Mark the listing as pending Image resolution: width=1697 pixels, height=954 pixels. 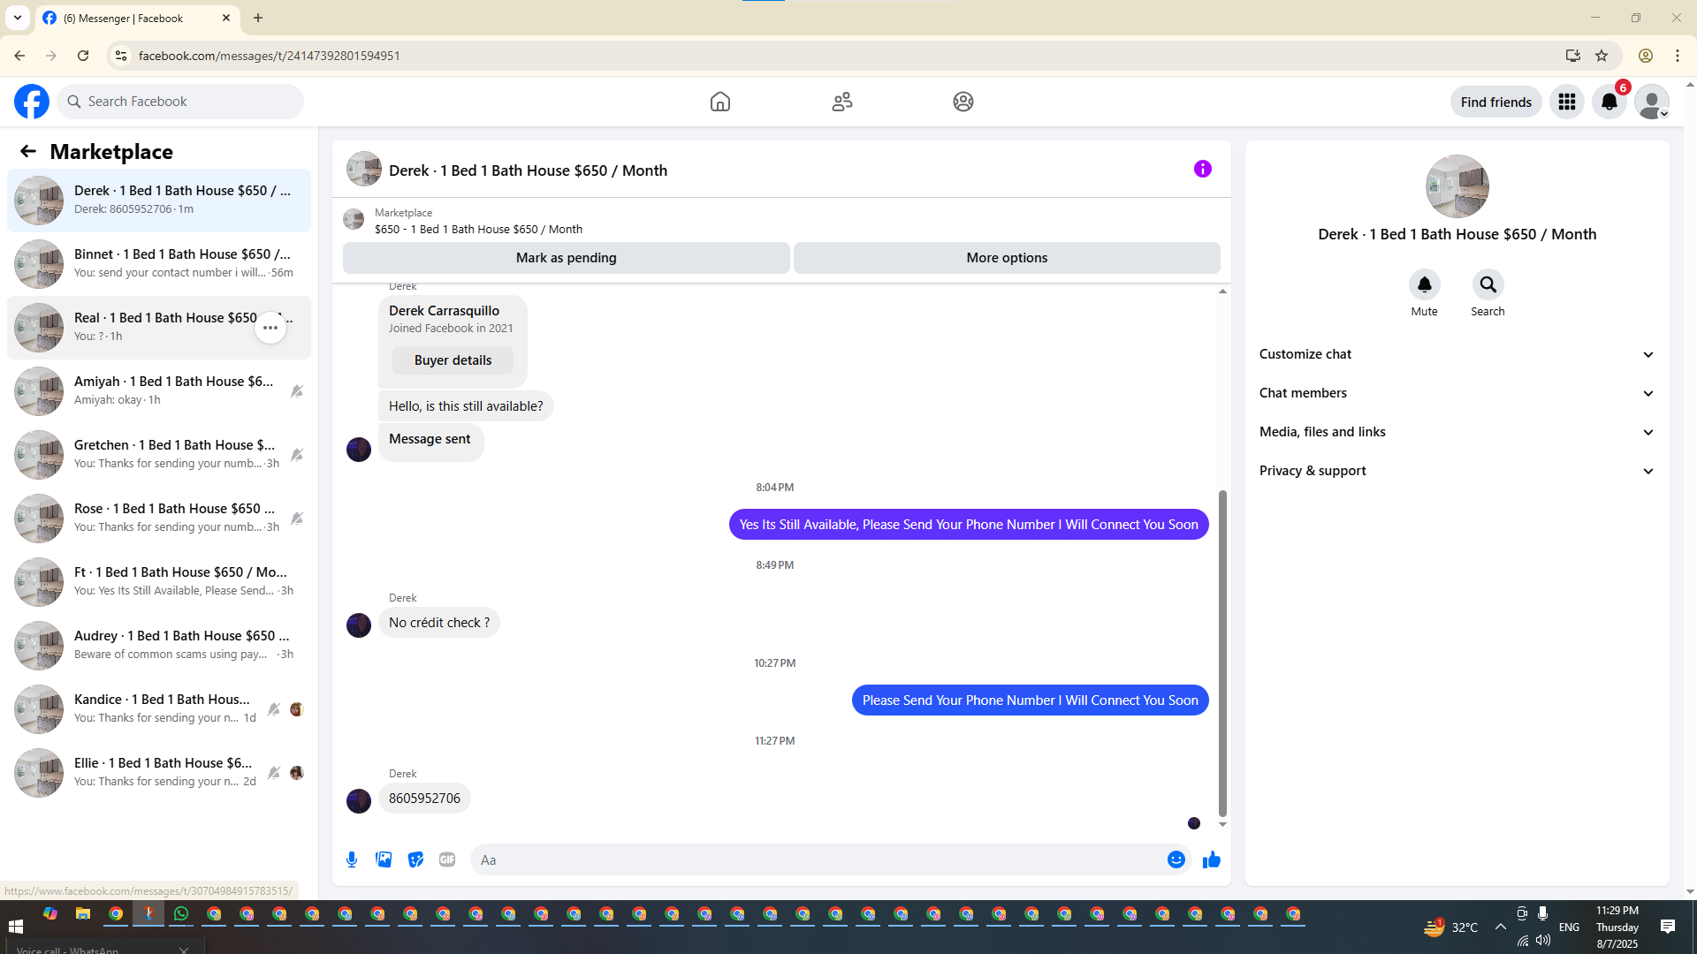(x=566, y=258)
